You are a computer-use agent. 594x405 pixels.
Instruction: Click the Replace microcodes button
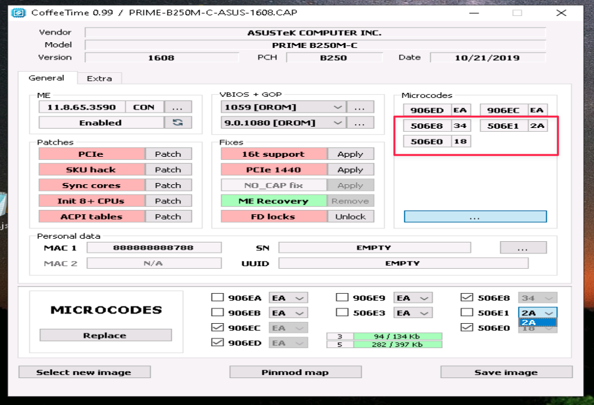click(106, 335)
